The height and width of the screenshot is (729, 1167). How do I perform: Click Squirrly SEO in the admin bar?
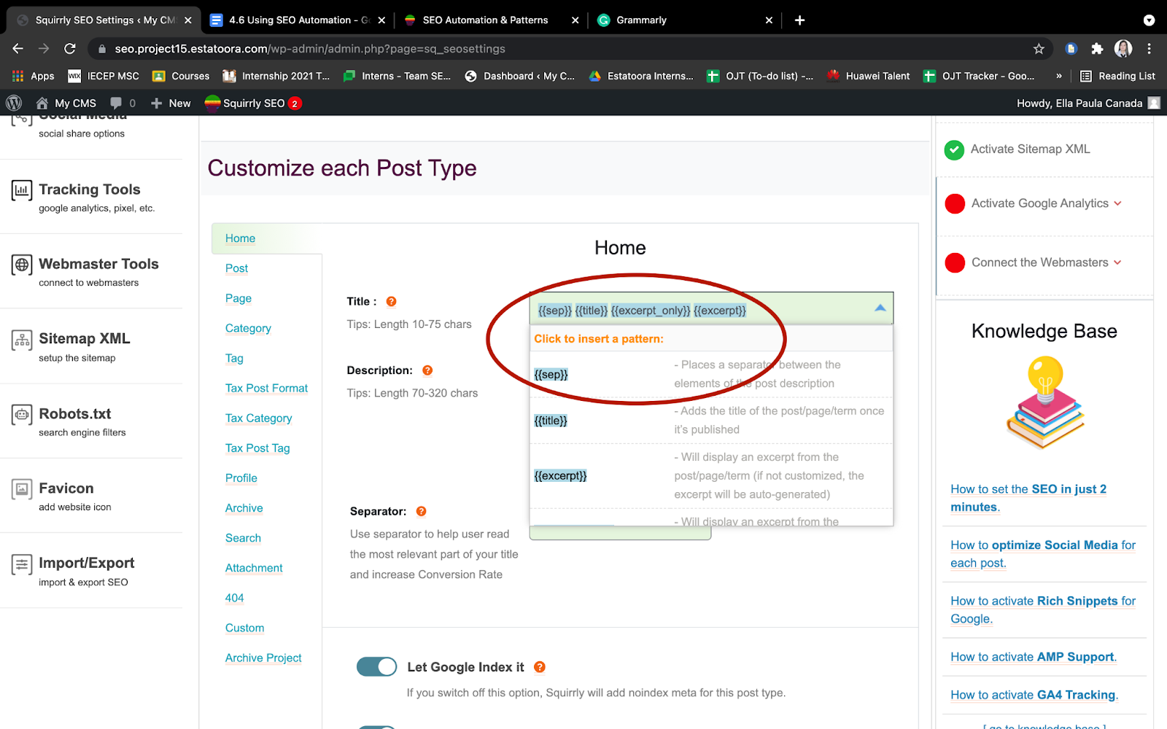[252, 104]
